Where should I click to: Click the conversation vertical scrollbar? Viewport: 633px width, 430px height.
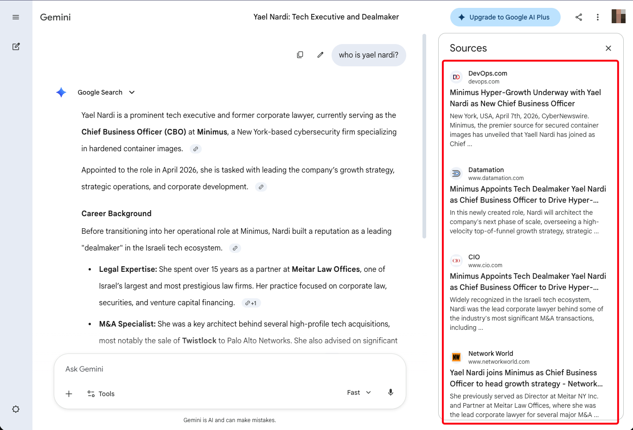(x=424, y=136)
